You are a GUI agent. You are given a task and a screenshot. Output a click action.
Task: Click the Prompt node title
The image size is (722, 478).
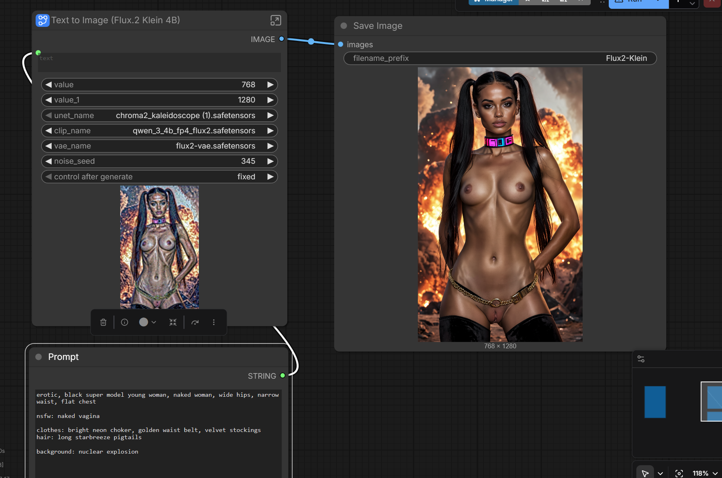tap(63, 357)
